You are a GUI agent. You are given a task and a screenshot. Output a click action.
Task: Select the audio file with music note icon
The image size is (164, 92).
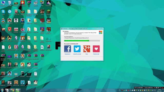(29, 83)
